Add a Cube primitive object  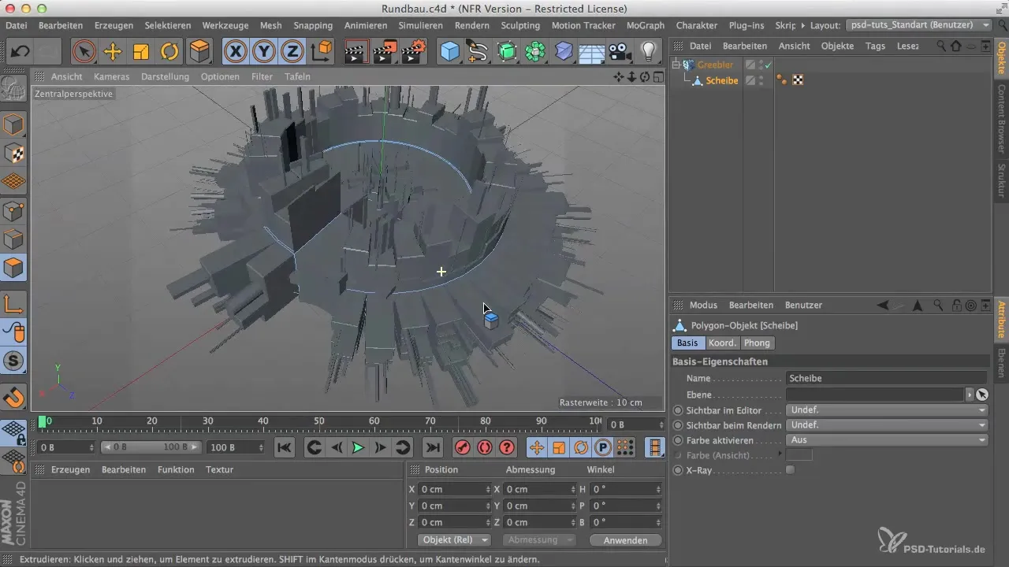pos(450,52)
